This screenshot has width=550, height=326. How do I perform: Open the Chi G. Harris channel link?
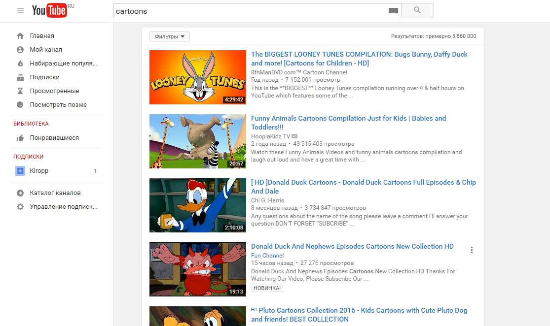[267, 200]
